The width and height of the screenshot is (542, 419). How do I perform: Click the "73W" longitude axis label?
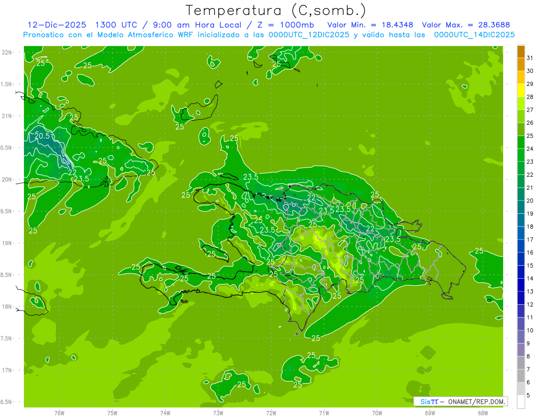[x=218, y=413]
